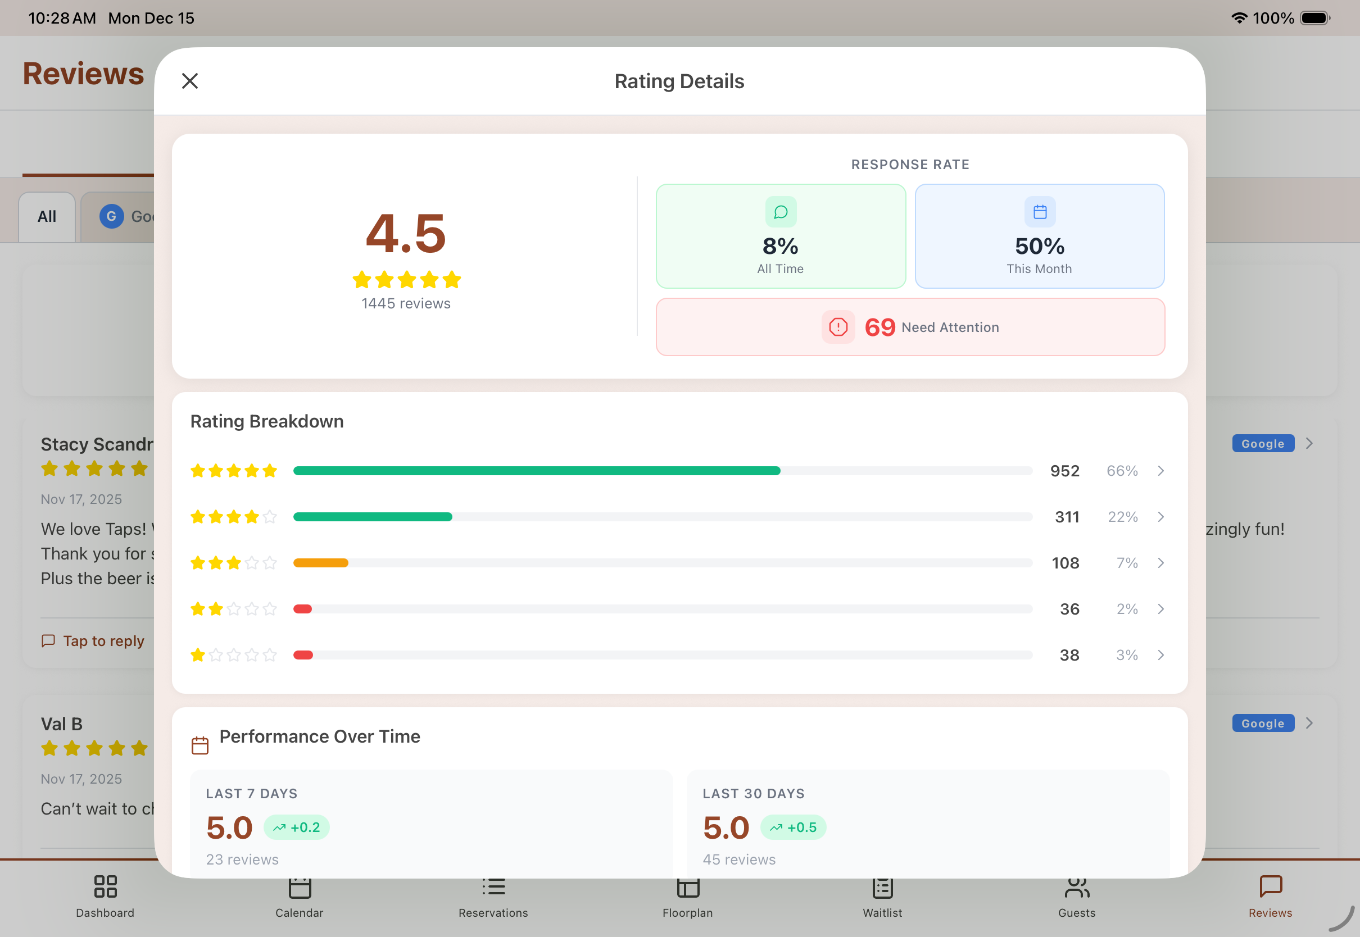This screenshot has width=1360, height=937.
Task: Switch to the Google source tab
Action: click(x=123, y=217)
